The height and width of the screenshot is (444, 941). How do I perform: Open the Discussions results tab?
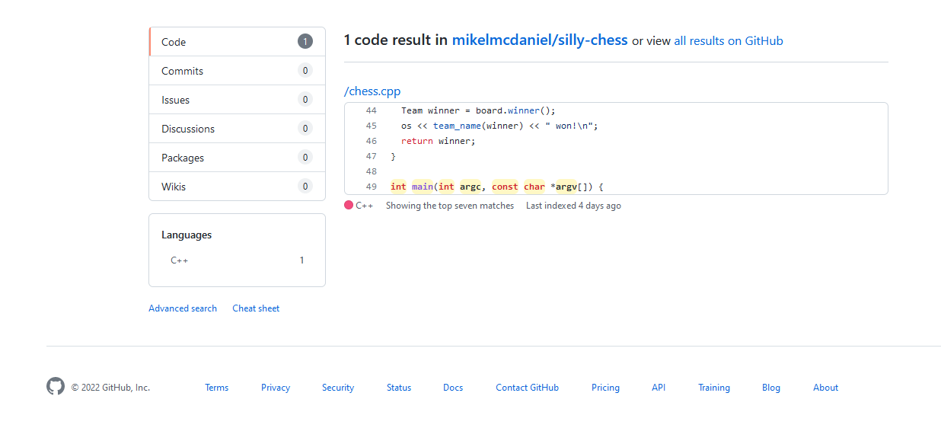237,129
